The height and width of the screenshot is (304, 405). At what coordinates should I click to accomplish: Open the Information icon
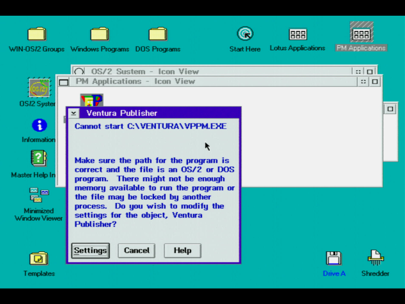click(39, 125)
